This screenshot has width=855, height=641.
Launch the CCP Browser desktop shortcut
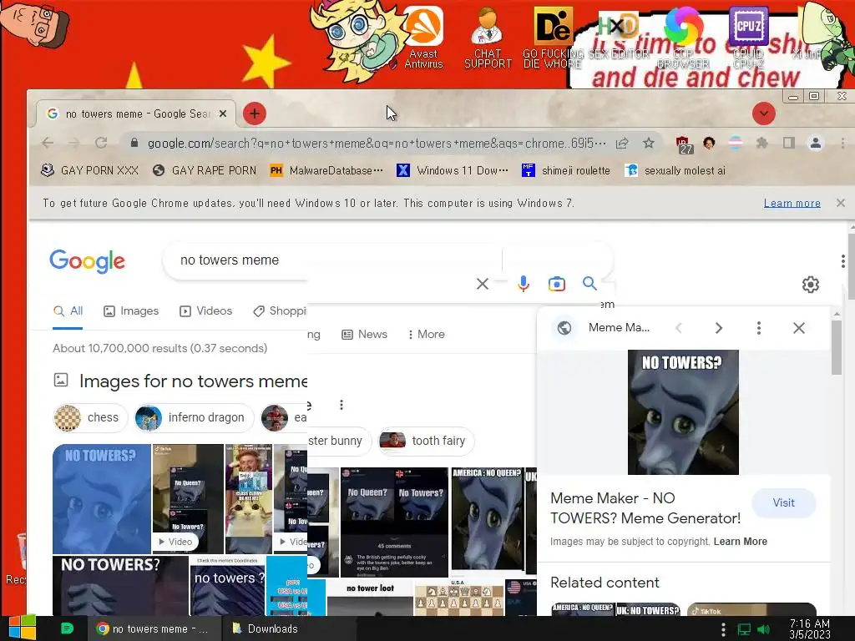683,37
